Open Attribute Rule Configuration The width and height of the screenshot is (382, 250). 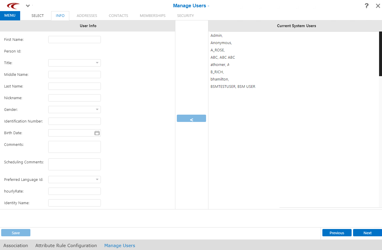pos(66,245)
